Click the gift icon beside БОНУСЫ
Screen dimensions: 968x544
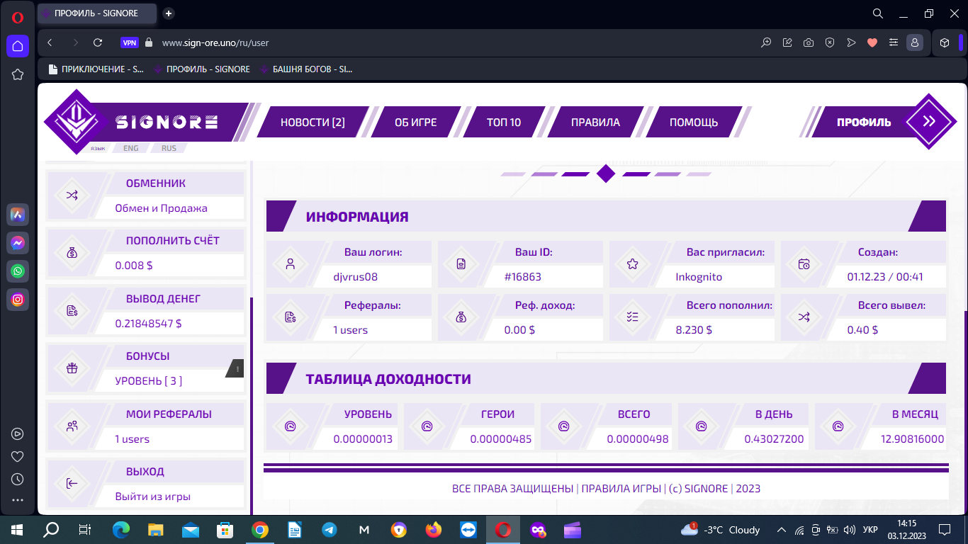[x=72, y=368]
